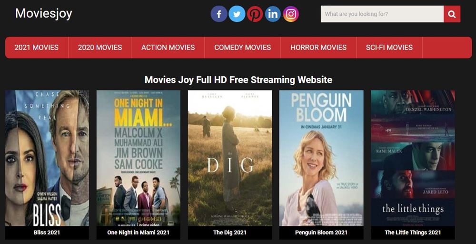The height and width of the screenshot is (244, 476).
Task: Click the Moviesjoy site logo
Action: [x=44, y=13]
